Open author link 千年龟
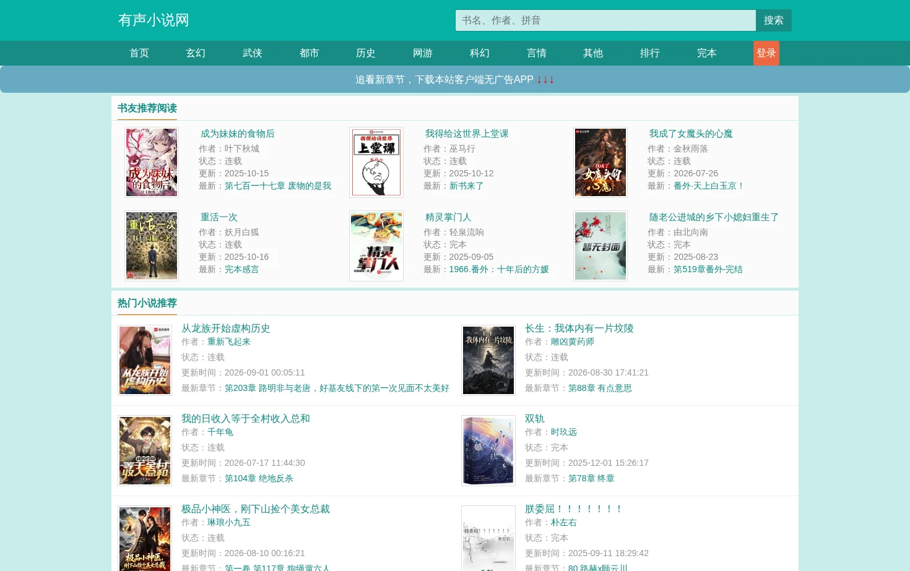This screenshot has height=571, width=910. [220, 432]
